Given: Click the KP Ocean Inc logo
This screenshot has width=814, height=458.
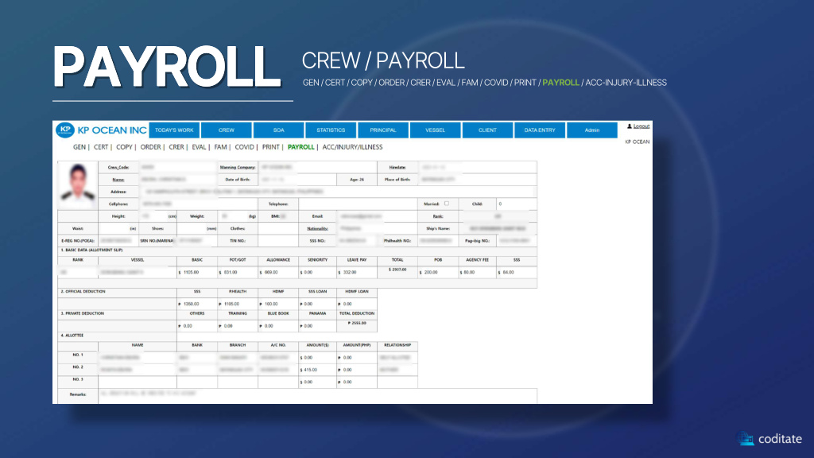Looking at the screenshot, I should [x=101, y=130].
